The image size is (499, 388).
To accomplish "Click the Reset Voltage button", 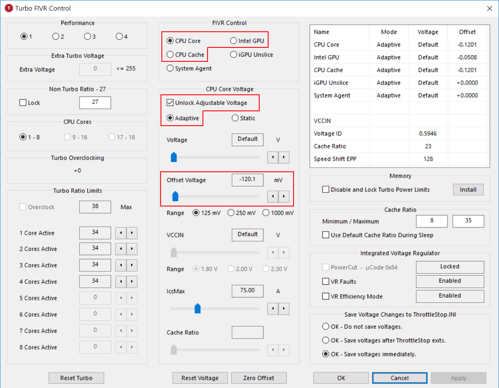I will [200, 378].
